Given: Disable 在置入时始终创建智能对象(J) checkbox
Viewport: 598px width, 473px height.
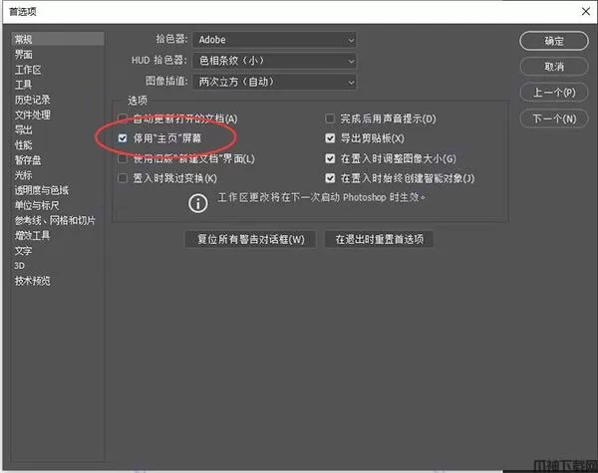Looking at the screenshot, I should (330, 178).
